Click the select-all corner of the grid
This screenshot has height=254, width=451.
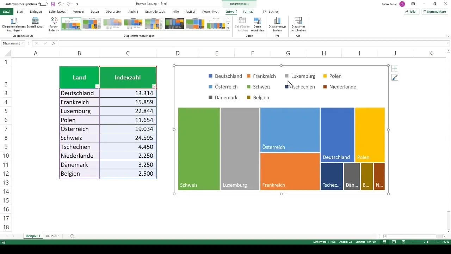[6, 53]
